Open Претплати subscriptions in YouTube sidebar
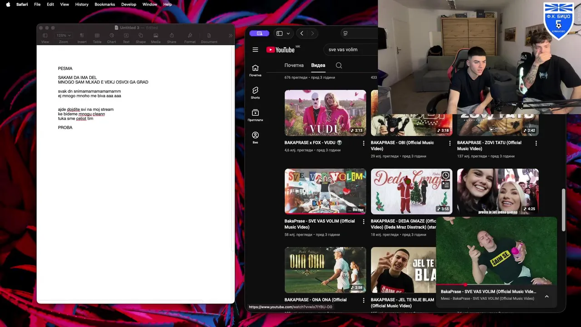The image size is (581, 327). (x=256, y=115)
